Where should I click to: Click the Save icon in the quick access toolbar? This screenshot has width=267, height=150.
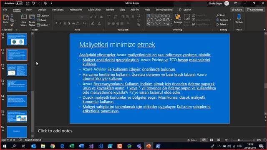tap(28, 3)
